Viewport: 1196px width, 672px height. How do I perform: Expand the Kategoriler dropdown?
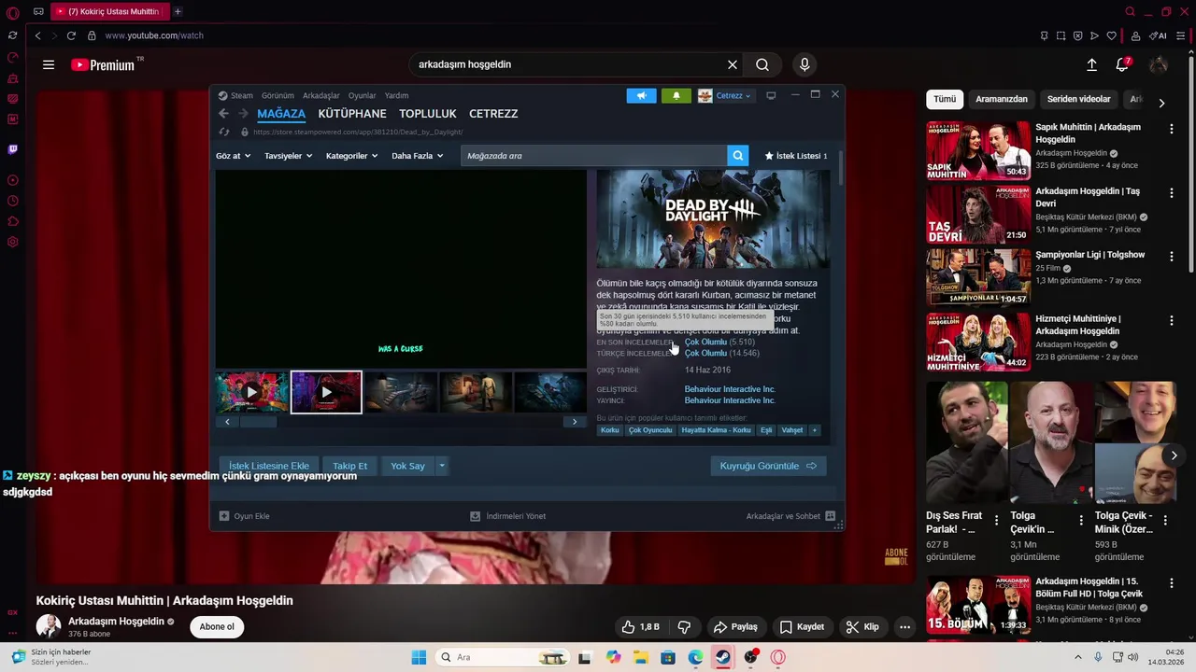coord(351,156)
